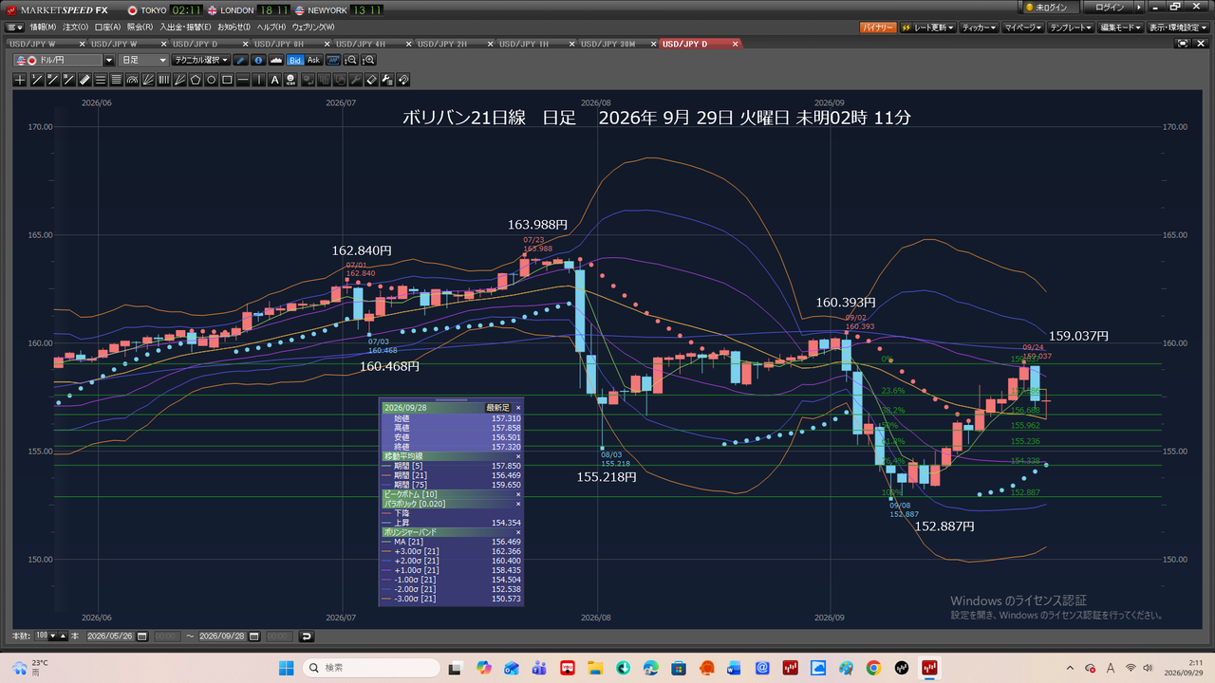Screen dimensions: 1215x683
Task: Click the blue info icon
Action: point(258,60)
